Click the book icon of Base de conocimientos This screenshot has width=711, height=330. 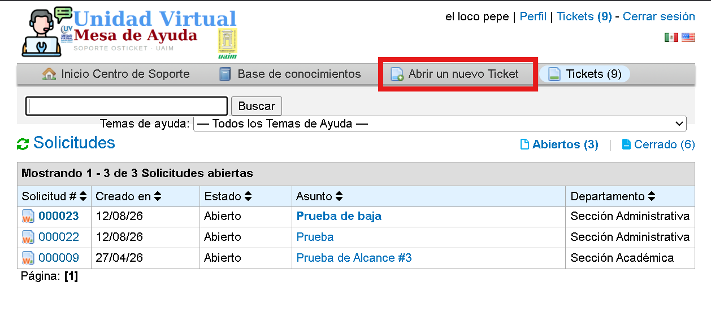point(226,74)
